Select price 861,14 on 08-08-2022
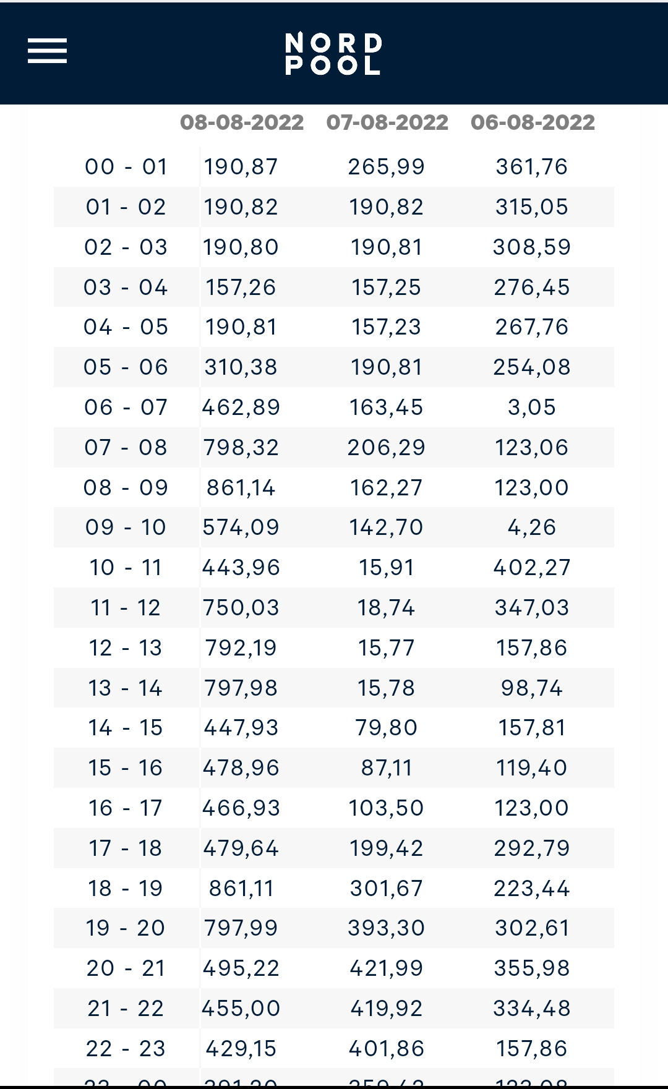This screenshot has height=1089, width=668. (241, 488)
